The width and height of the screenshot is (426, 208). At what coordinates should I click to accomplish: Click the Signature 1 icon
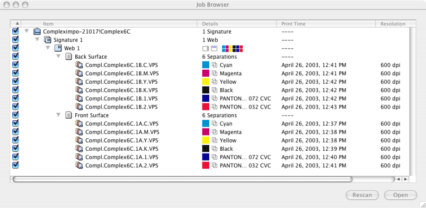47,40
